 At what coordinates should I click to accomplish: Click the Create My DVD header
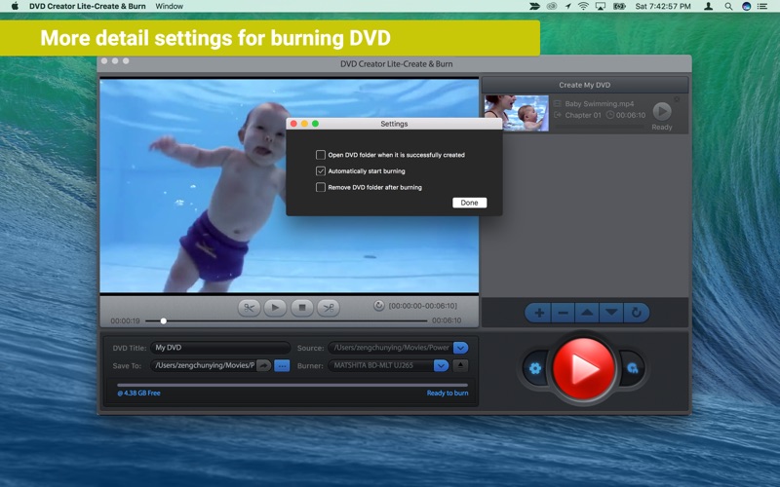pos(584,85)
